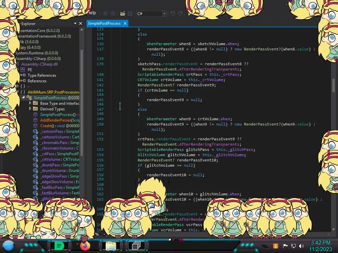This screenshot has height=253, width=338.
Task: Select System.Runtime (6.0.0.0) assembly
Action: pos(37,53)
